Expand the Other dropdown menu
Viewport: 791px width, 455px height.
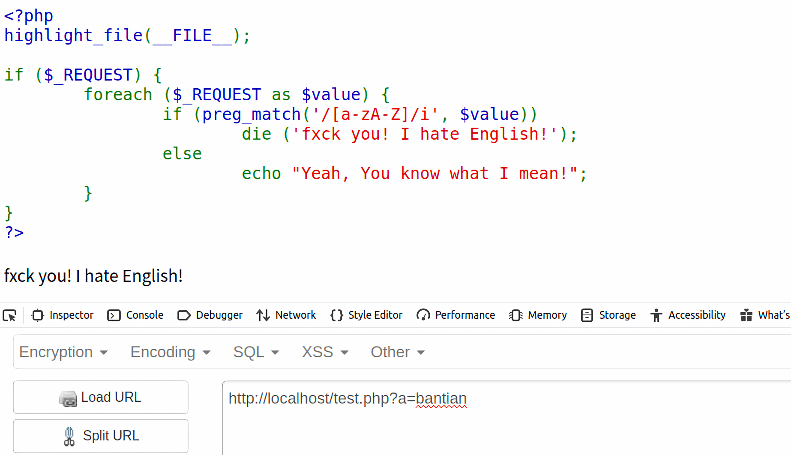(x=398, y=352)
